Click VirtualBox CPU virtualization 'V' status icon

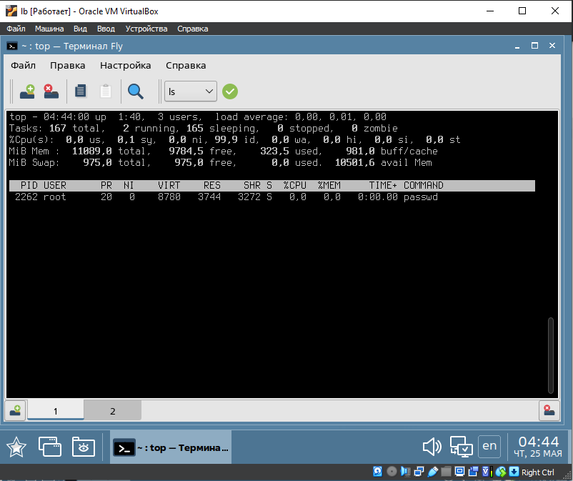487,472
